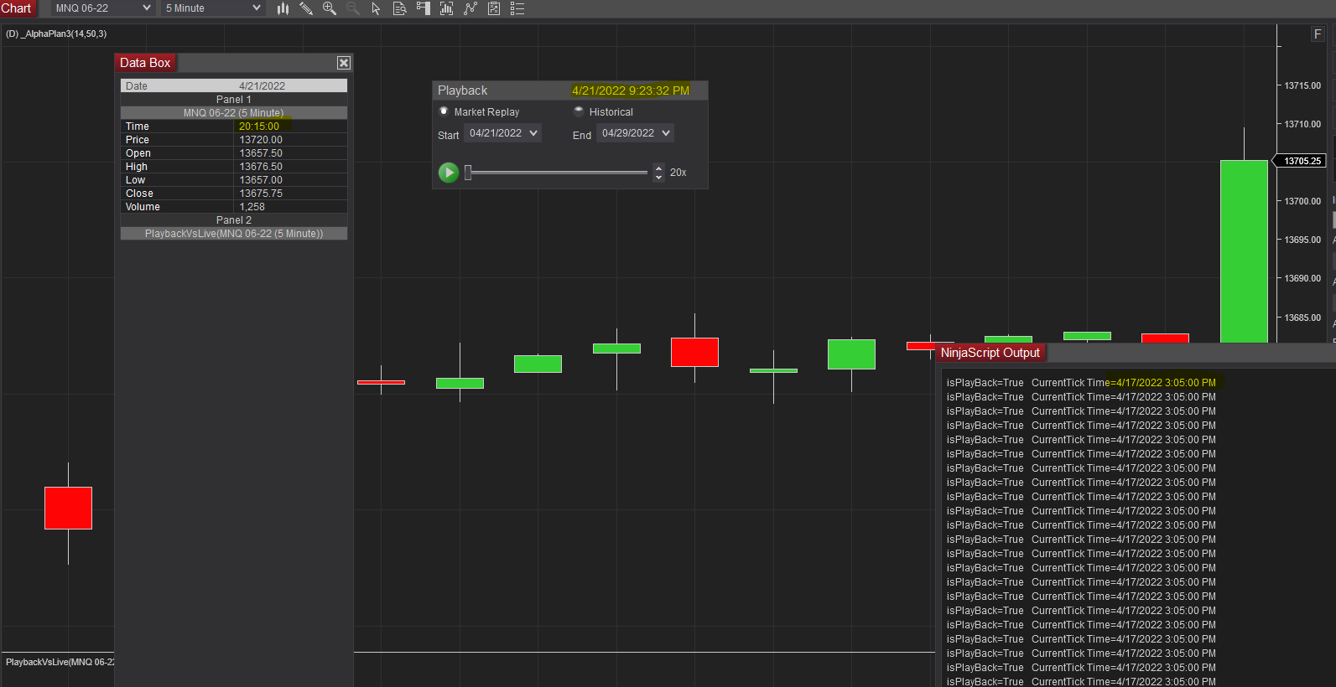This screenshot has width=1336, height=687.
Task: Click the 13695.00 price axis label
Action: (1302, 240)
